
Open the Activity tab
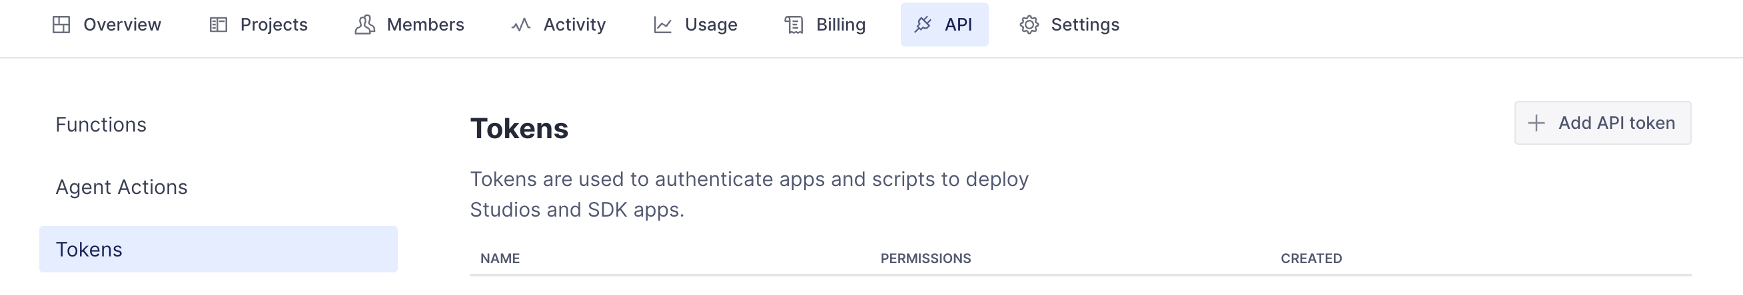tap(558, 25)
